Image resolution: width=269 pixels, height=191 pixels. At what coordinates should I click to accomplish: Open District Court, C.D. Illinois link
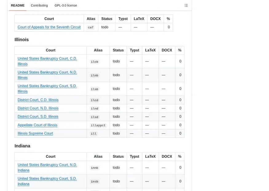38,100
